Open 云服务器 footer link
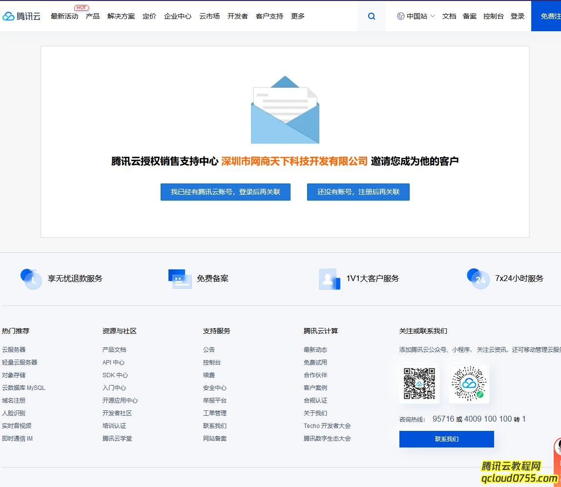 click(14, 350)
